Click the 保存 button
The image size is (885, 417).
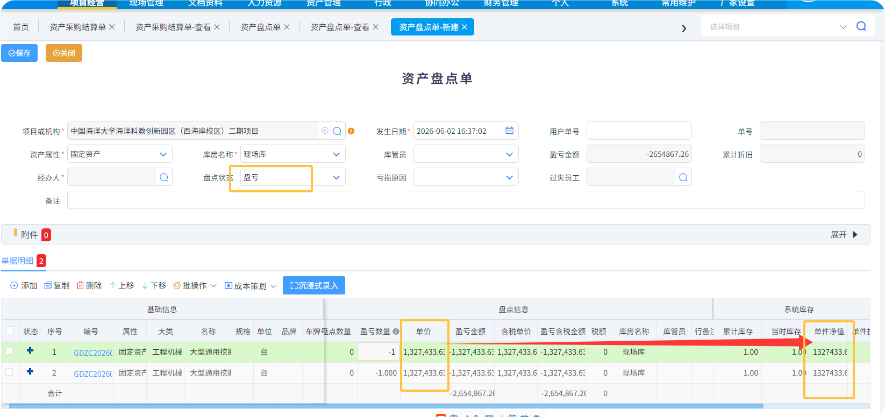pyautogui.click(x=19, y=53)
